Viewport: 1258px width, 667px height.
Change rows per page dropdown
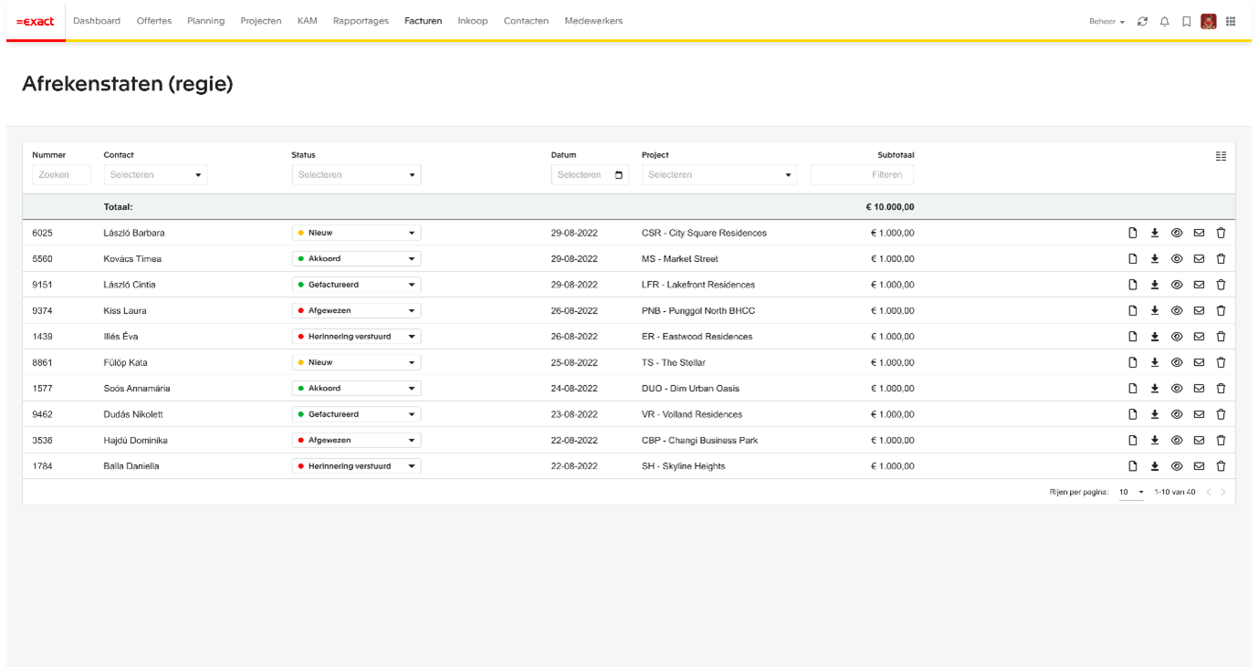pos(1131,493)
